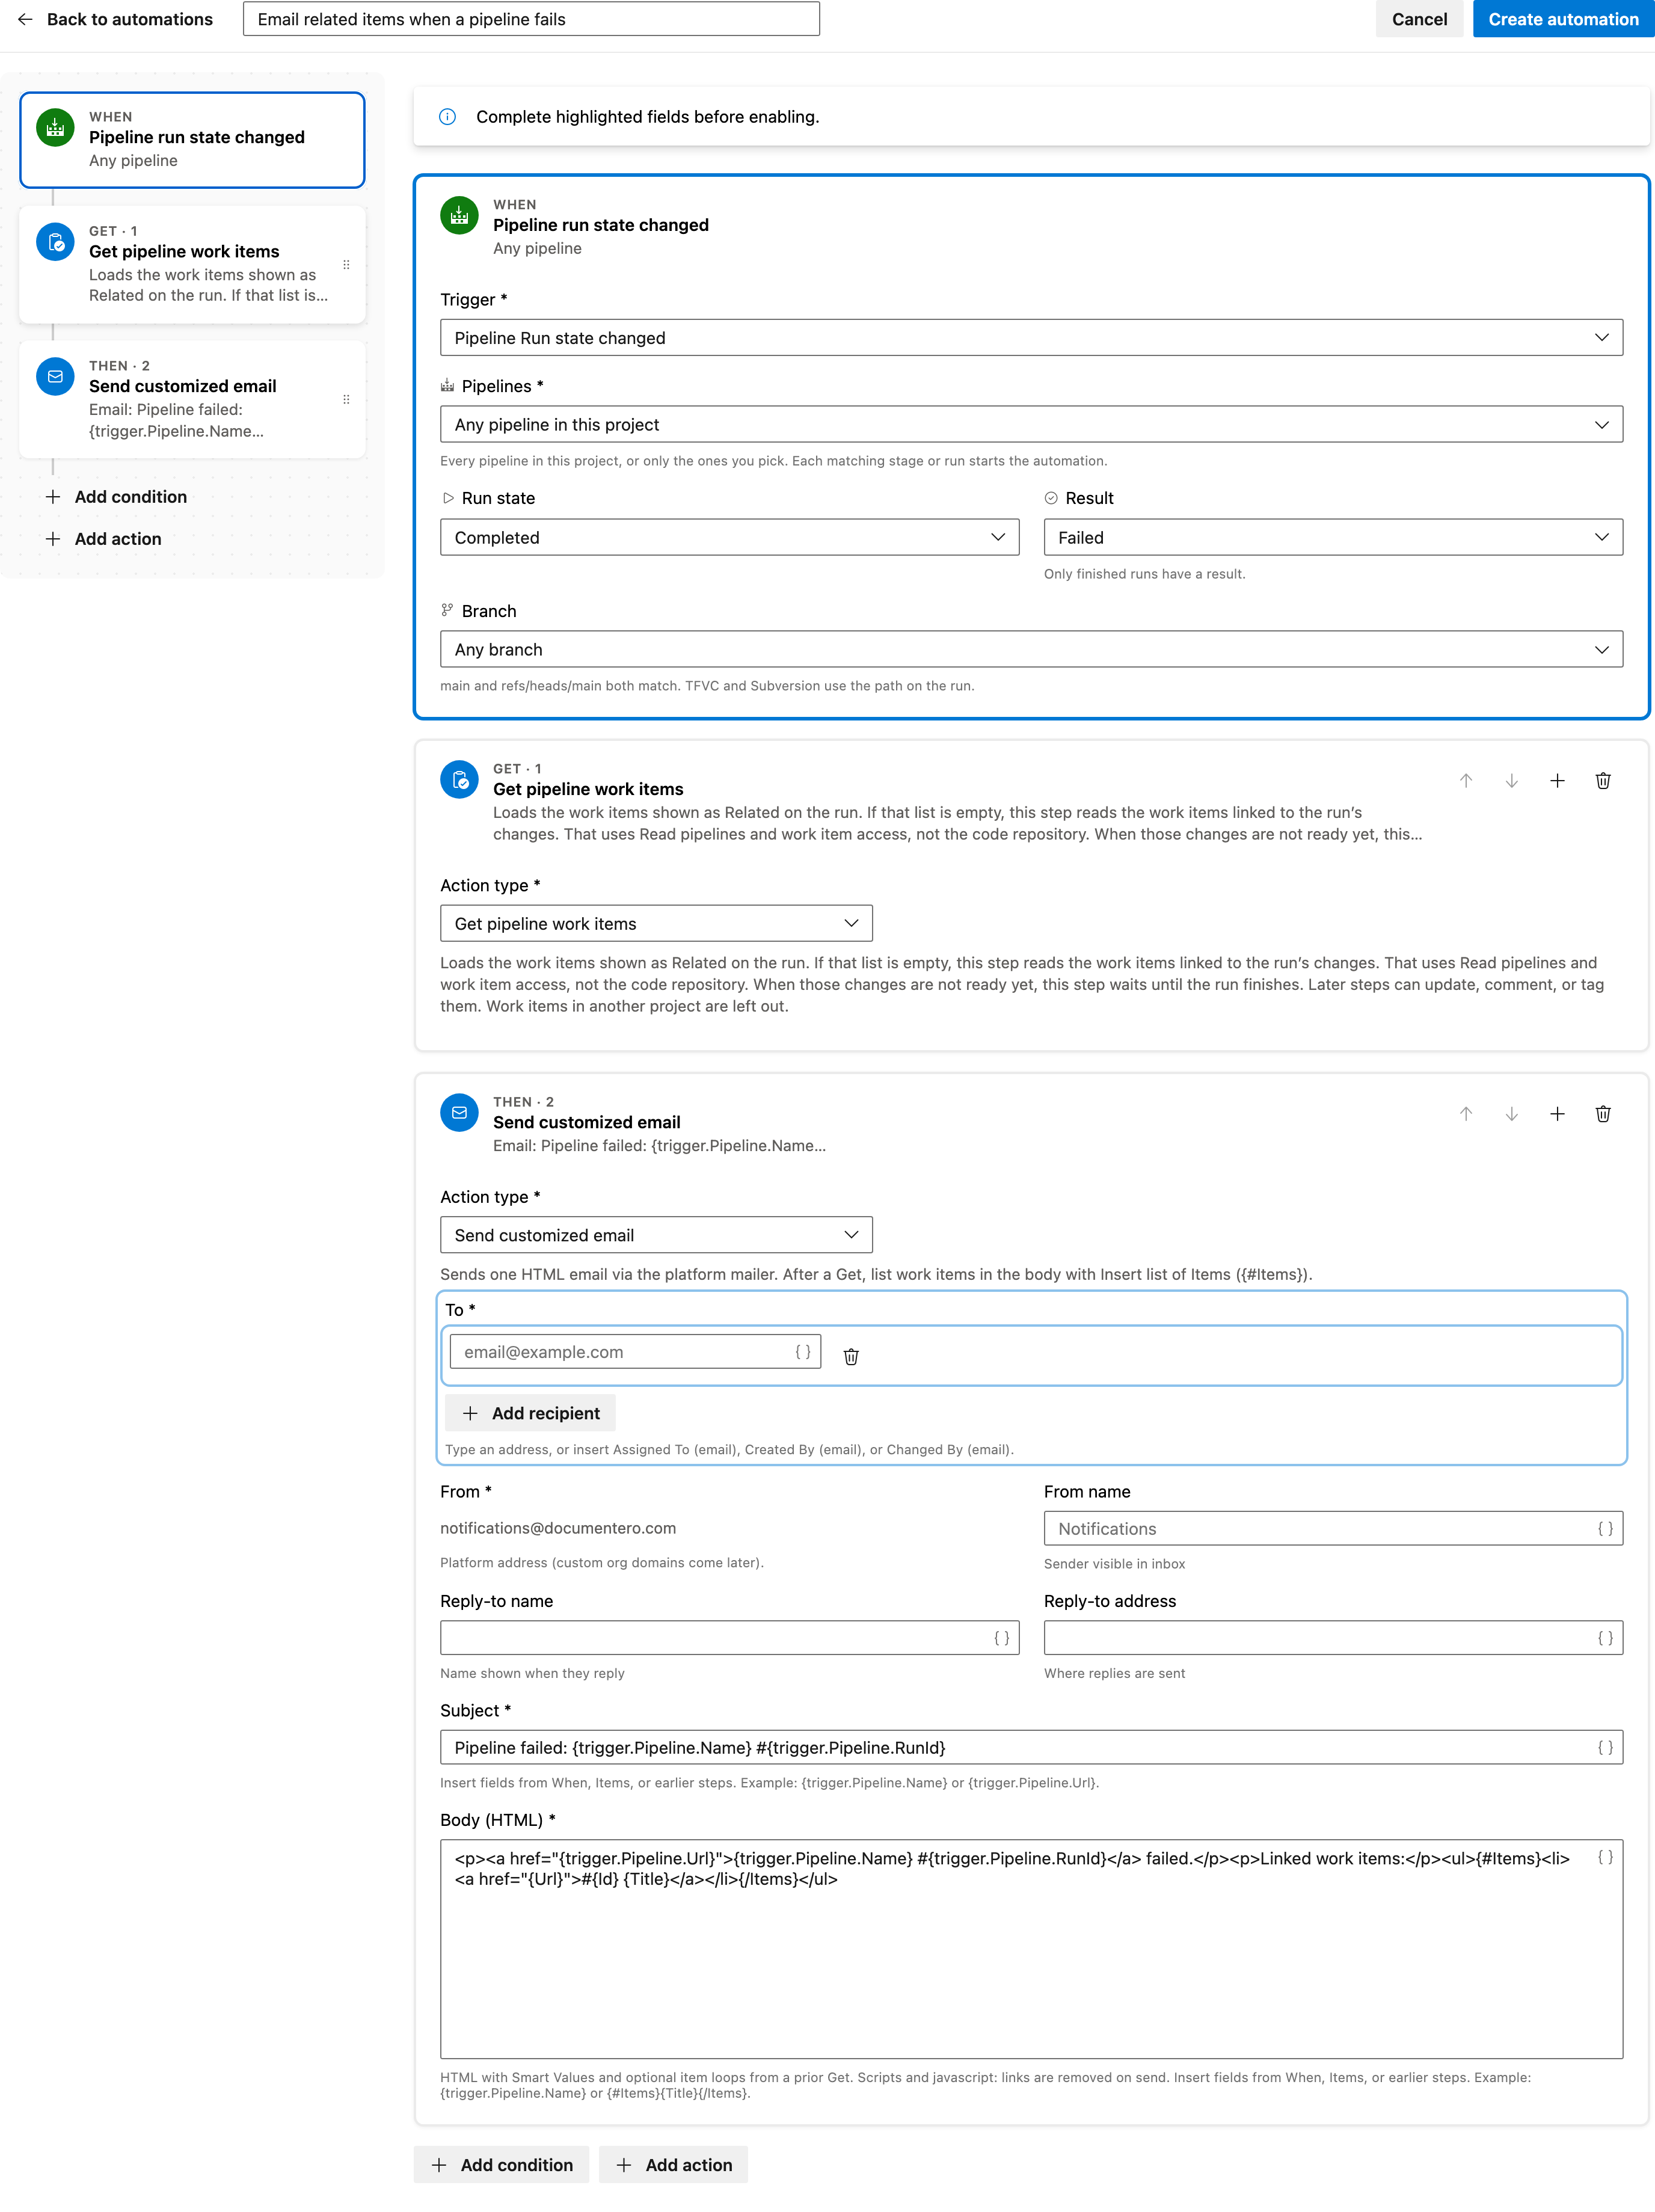Viewport: 1655px width, 2212px height.
Task: Focus the From name input field
Action: (x=1333, y=1529)
